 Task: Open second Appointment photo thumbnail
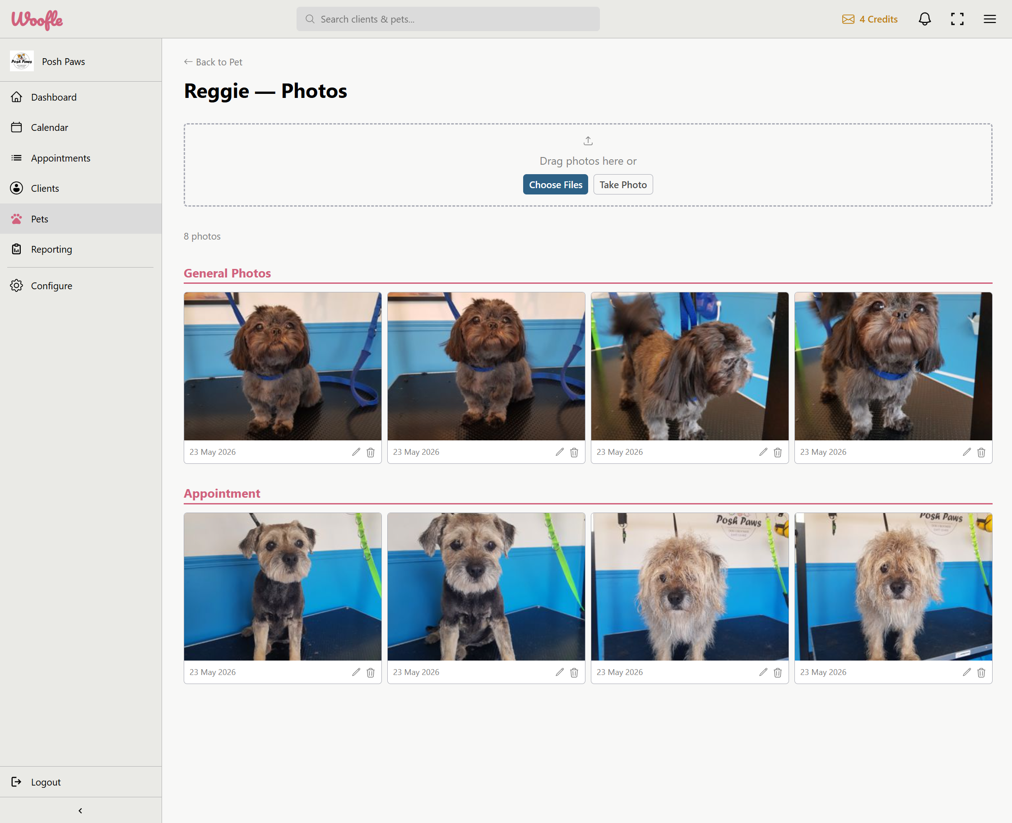click(486, 587)
